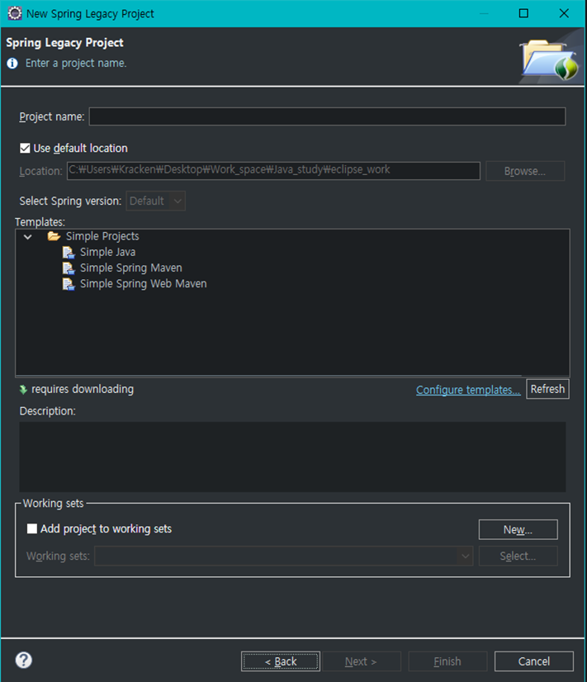Go back with the < Back button
Image resolution: width=587 pixels, height=682 pixels.
(x=281, y=661)
